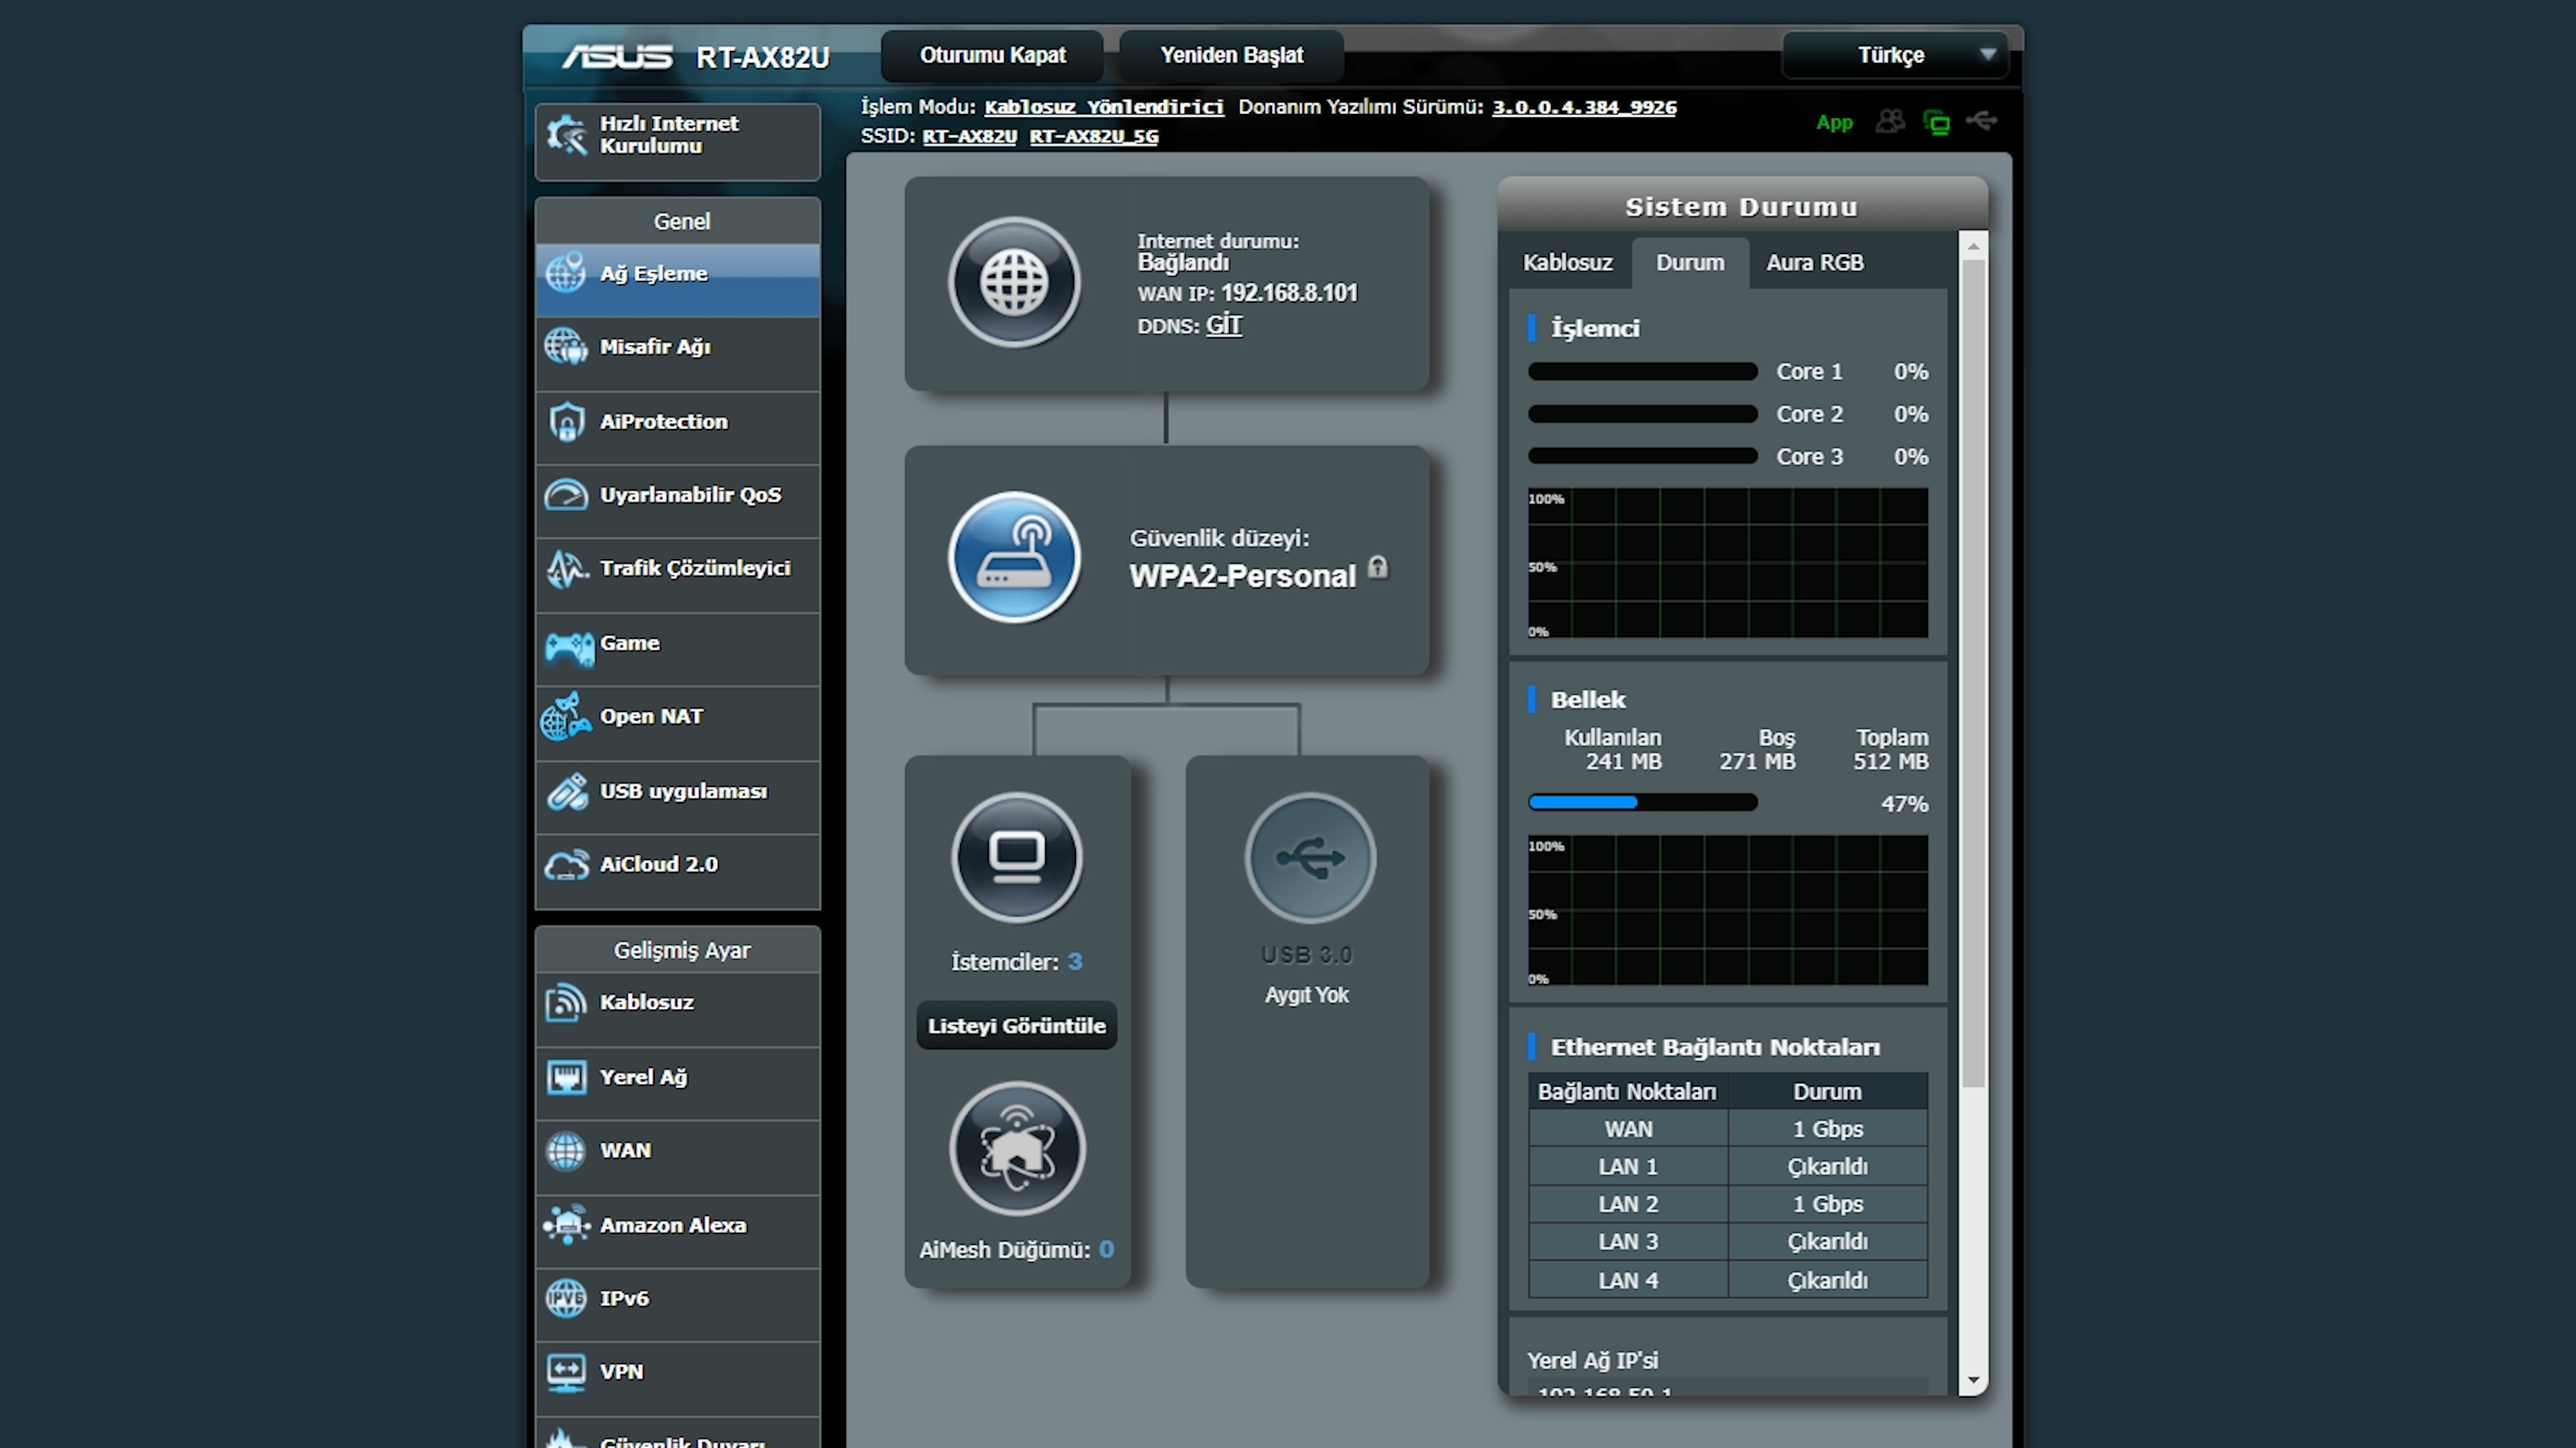Click the Open NAT gamepad icon
The height and width of the screenshot is (1448, 2576).
[566, 717]
